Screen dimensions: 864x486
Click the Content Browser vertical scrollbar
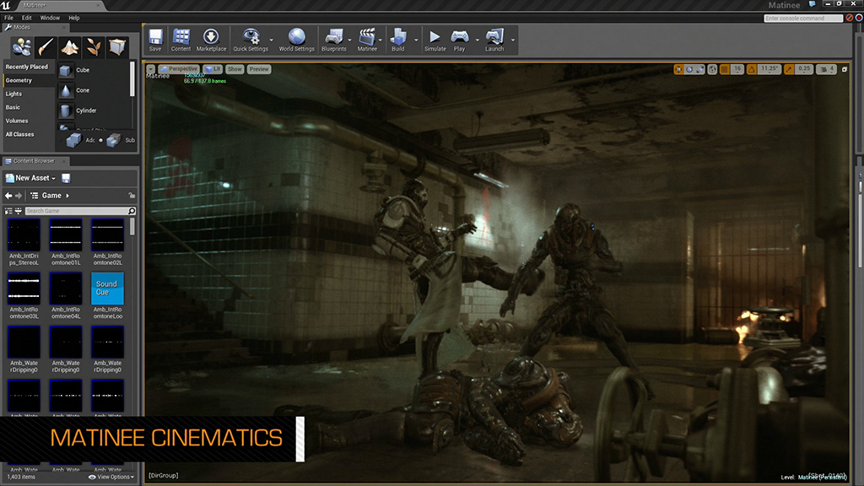132,226
